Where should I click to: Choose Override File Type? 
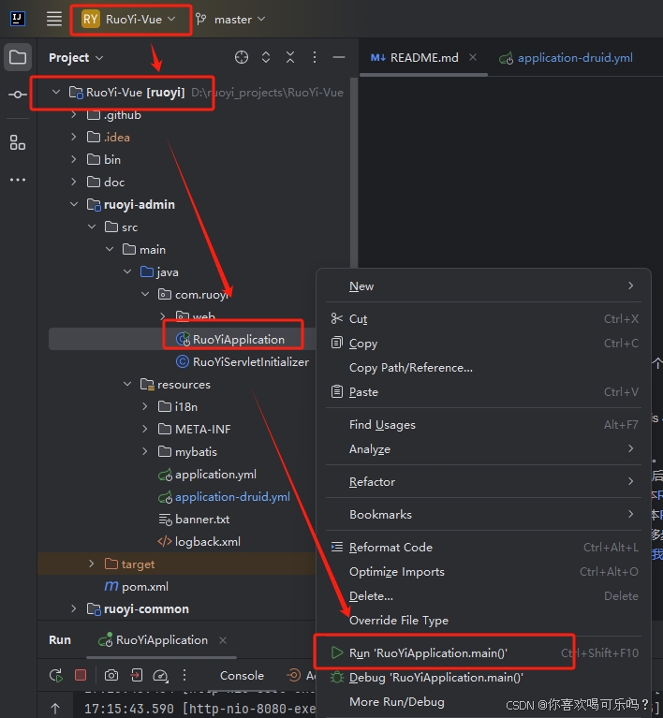tap(483, 620)
